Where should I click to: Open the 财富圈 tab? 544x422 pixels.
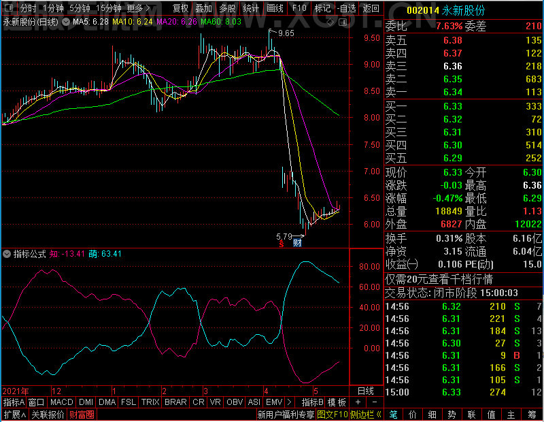[x=82, y=415]
